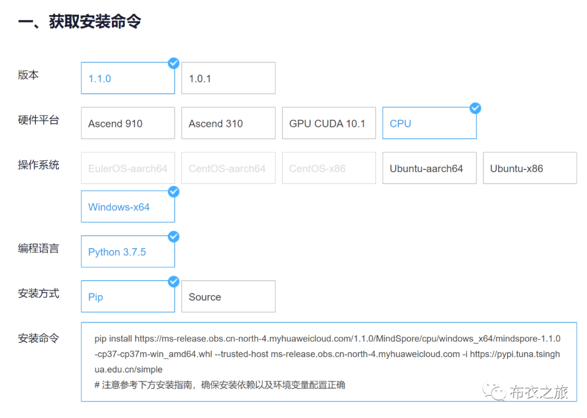Click the pip install command text
The height and width of the screenshot is (418, 587).
(327, 354)
